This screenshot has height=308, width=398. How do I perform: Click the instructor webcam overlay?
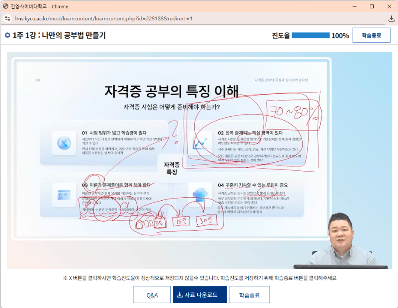point(341,241)
